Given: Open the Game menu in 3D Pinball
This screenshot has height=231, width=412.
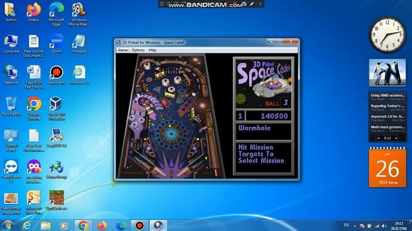Looking at the screenshot, I should (x=123, y=50).
